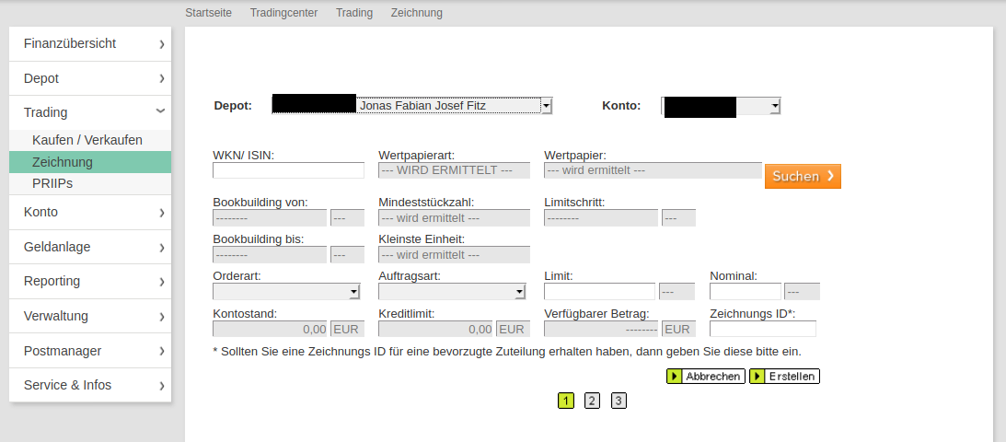Open the Depot sidebar menu
Screen dimensions: 1006x442
coord(89,78)
